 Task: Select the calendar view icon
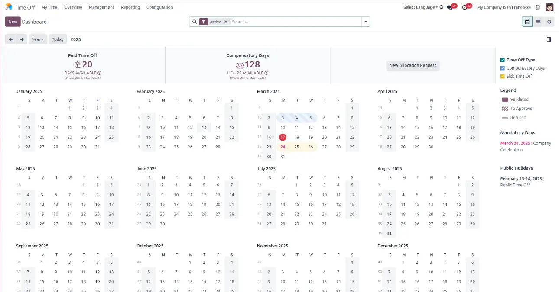(527, 22)
